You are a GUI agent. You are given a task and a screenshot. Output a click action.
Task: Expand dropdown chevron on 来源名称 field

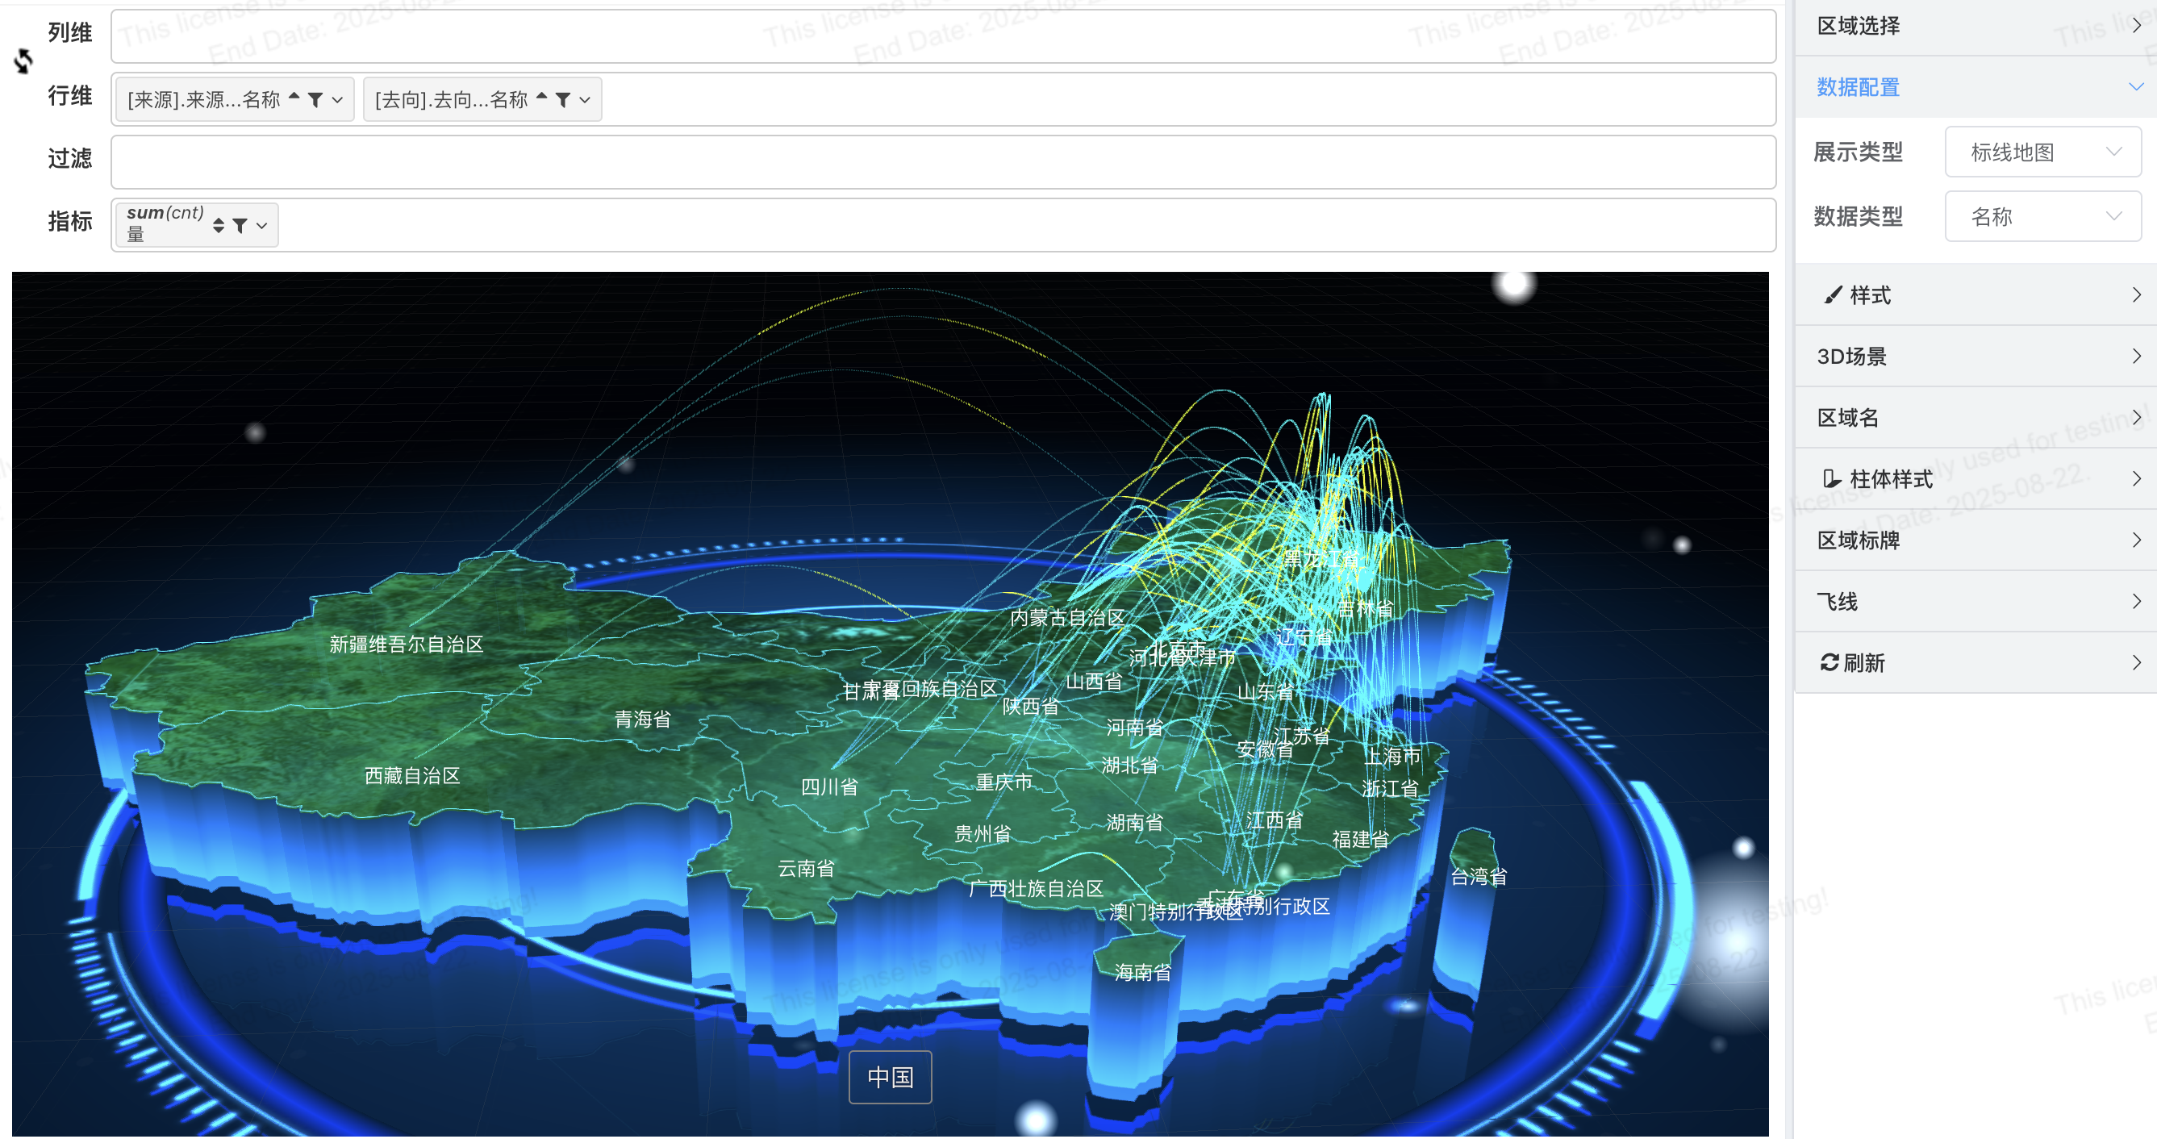click(337, 100)
